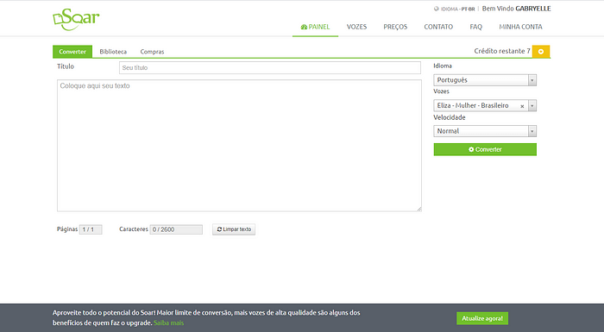
Task: Click the text area resize handle
Action: point(419,209)
